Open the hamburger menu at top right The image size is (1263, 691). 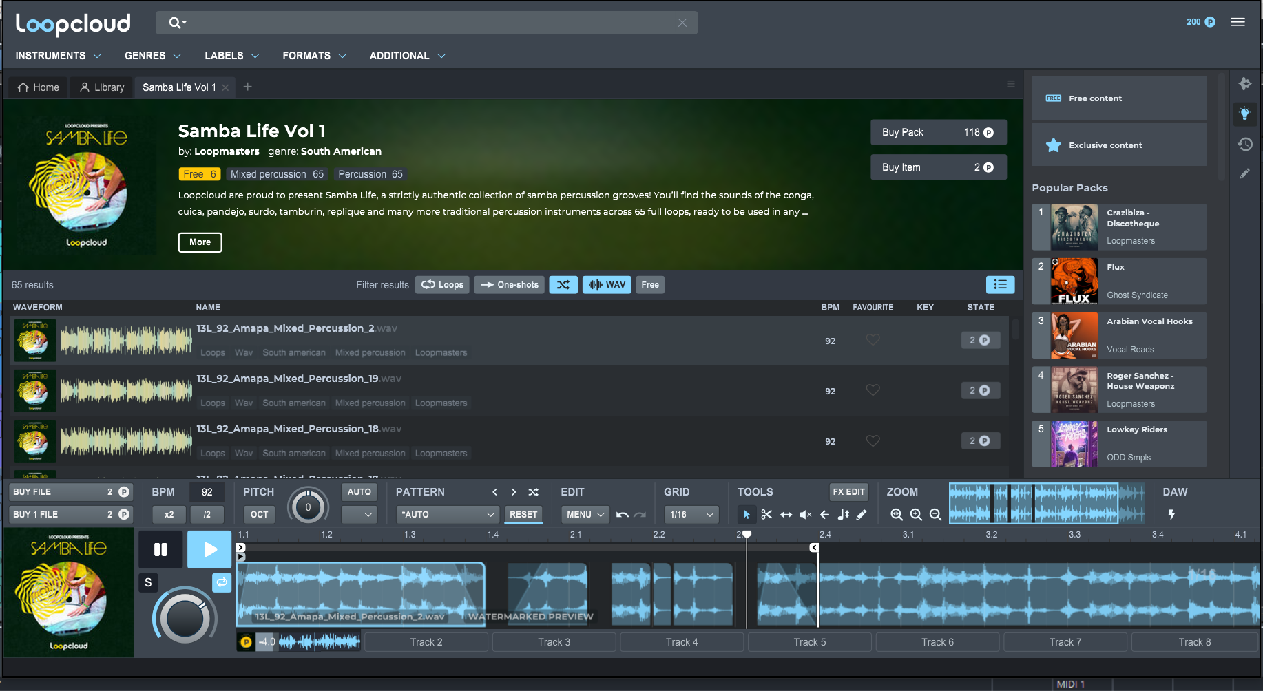1238,22
